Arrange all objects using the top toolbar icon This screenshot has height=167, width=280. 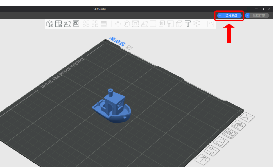(x=76, y=24)
